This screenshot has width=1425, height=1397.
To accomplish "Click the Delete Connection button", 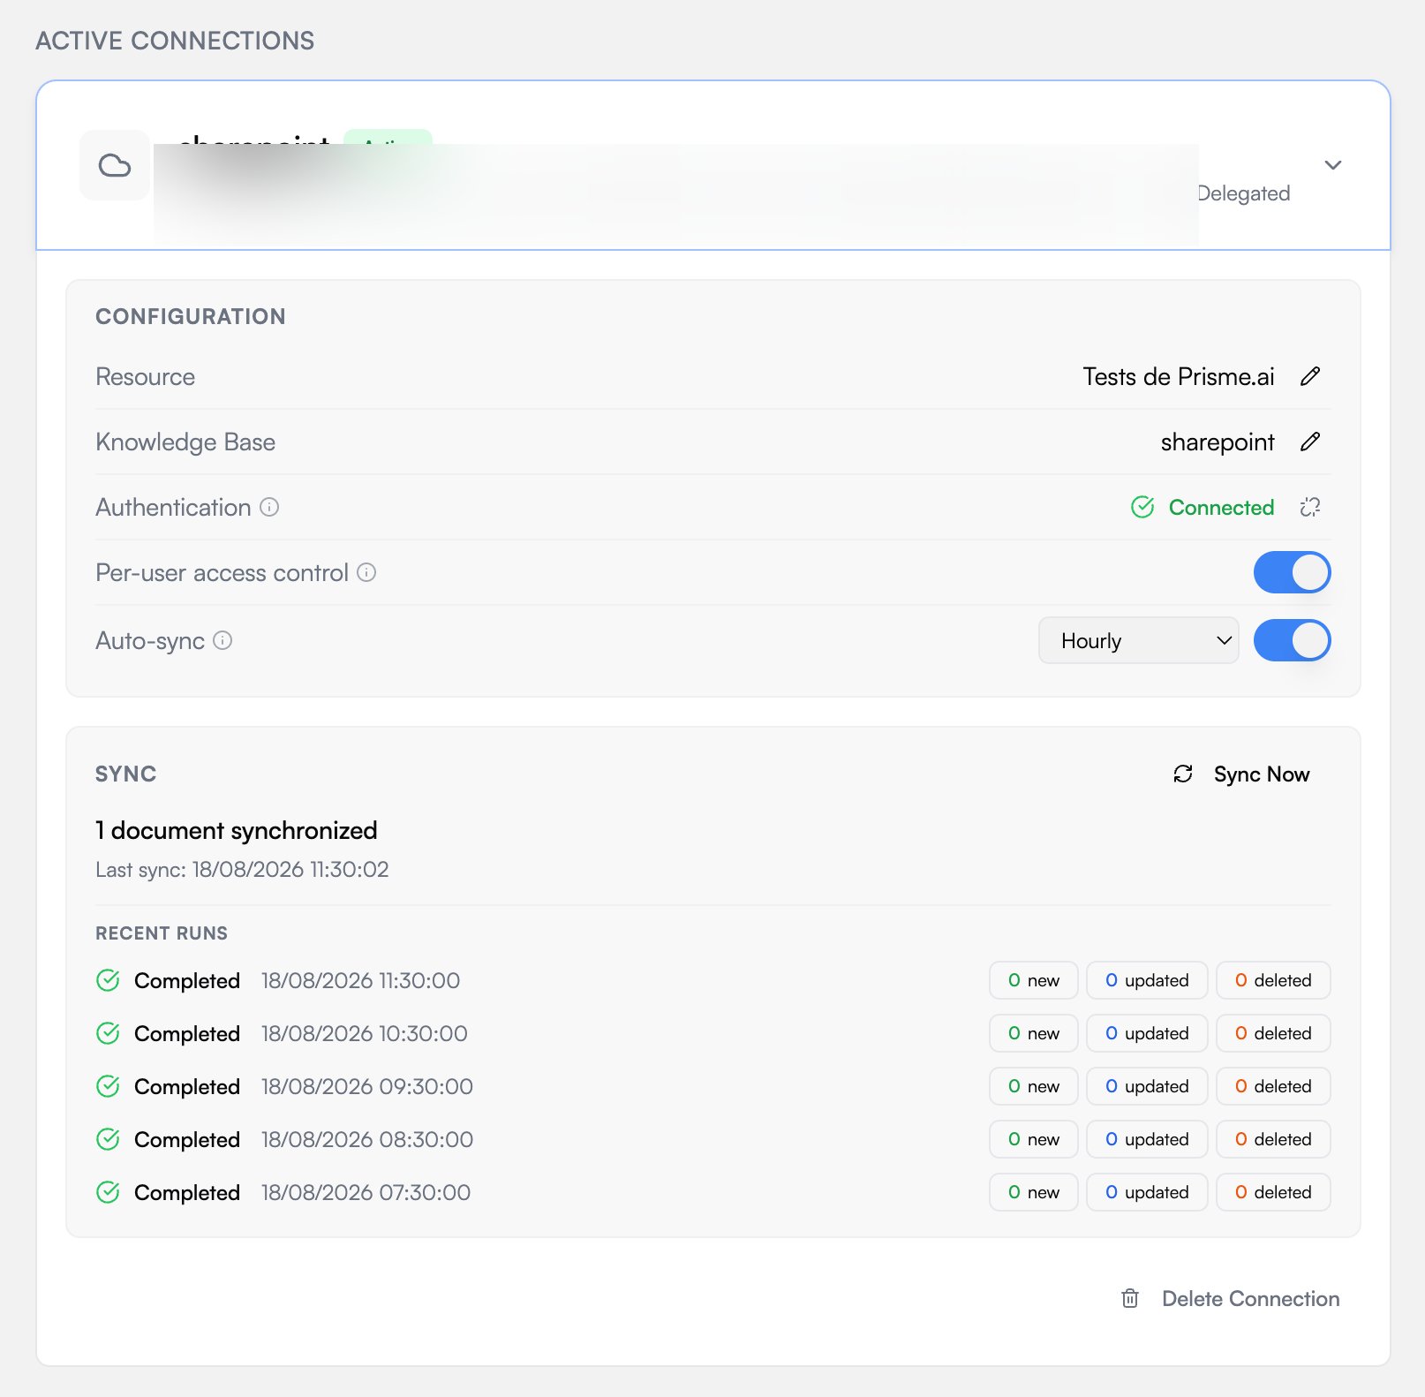I will (x=1230, y=1299).
